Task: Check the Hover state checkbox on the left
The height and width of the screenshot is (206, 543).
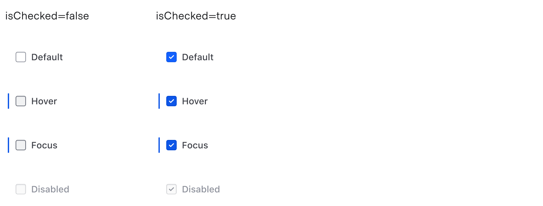Action: pos(20,101)
